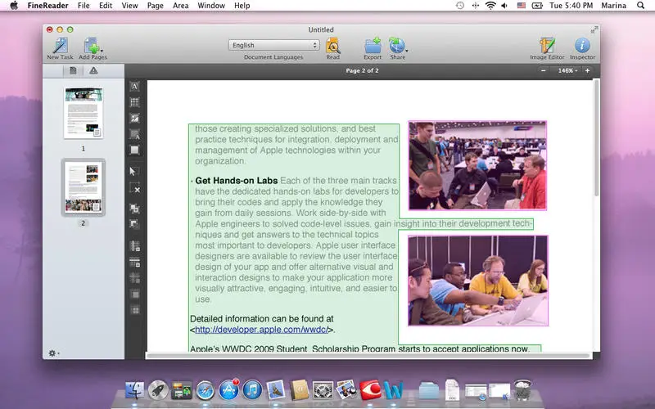655x409 pixels.
Task: Click the delete table separator tool
Action: [134, 277]
